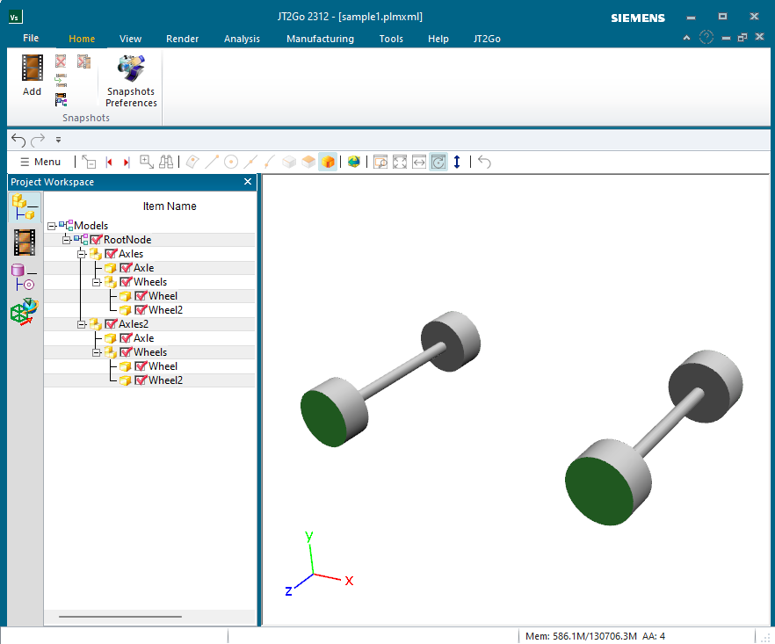This screenshot has width=775, height=644.
Task: Click the blue vertical arrow toolbar icon
Action: click(457, 162)
